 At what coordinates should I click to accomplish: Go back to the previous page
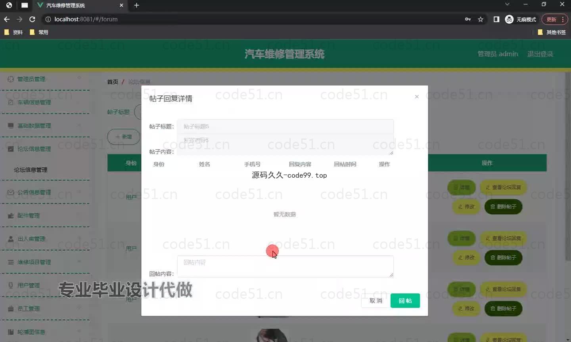[7, 19]
